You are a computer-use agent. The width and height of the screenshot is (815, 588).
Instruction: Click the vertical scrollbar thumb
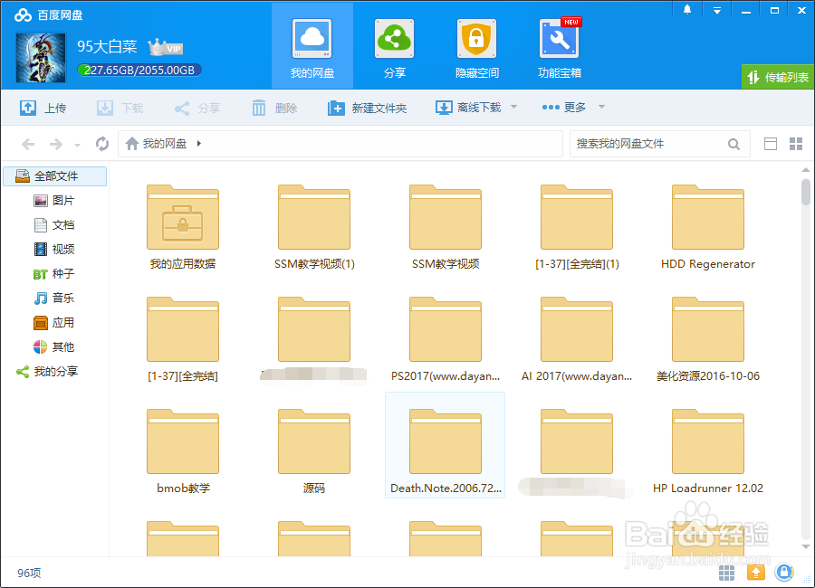pyautogui.click(x=806, y=192)
